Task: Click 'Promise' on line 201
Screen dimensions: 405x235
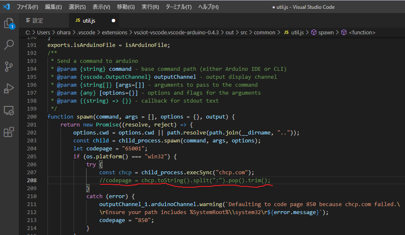Action: (107, 125)
